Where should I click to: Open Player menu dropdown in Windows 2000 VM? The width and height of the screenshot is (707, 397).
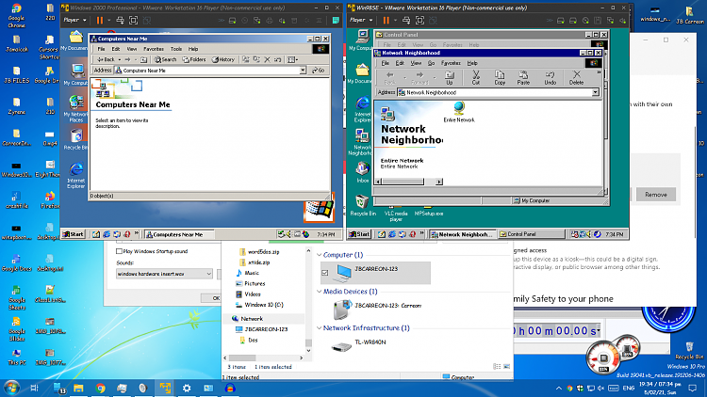click(x=74, y=21)
